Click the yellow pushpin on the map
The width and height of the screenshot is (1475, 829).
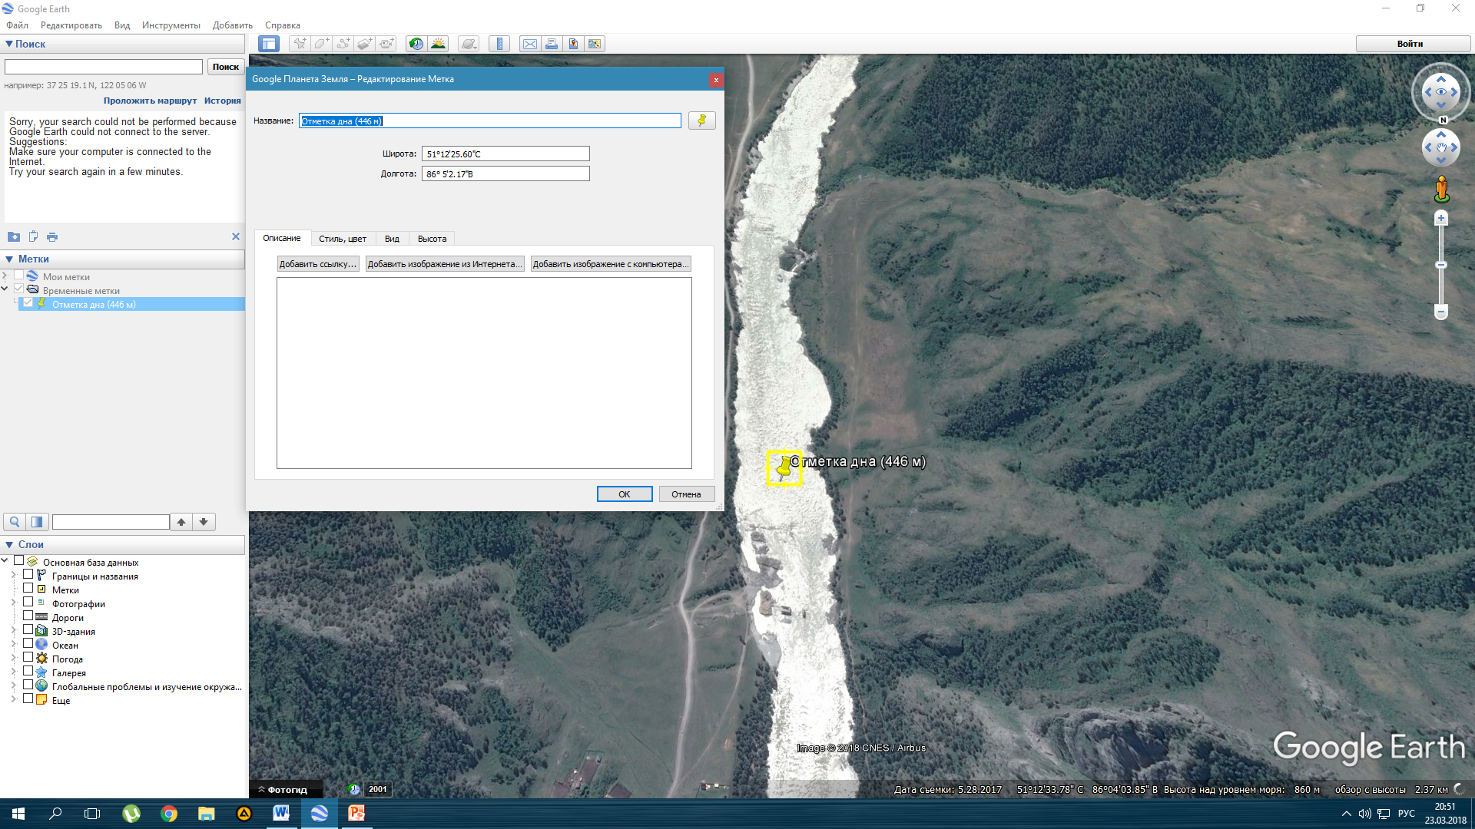[x=784, y=467]
